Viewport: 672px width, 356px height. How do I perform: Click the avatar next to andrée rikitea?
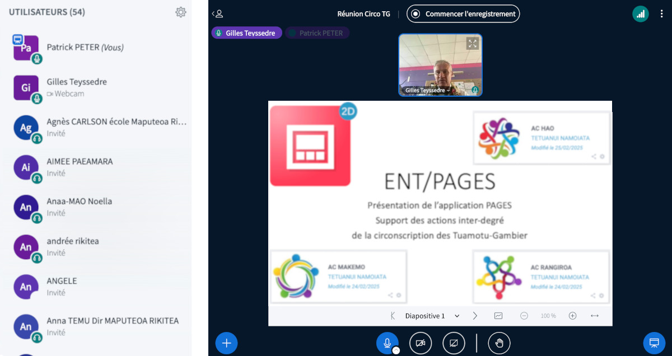coord(26,247)
